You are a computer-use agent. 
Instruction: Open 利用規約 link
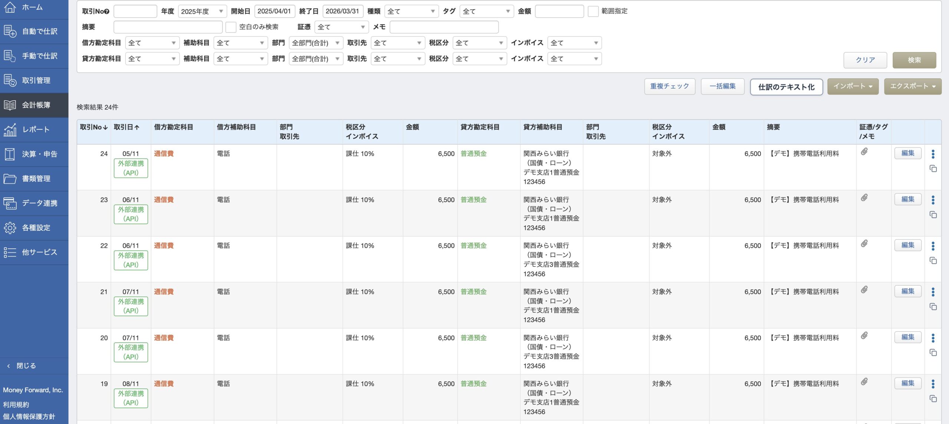(x=16, y=405)
